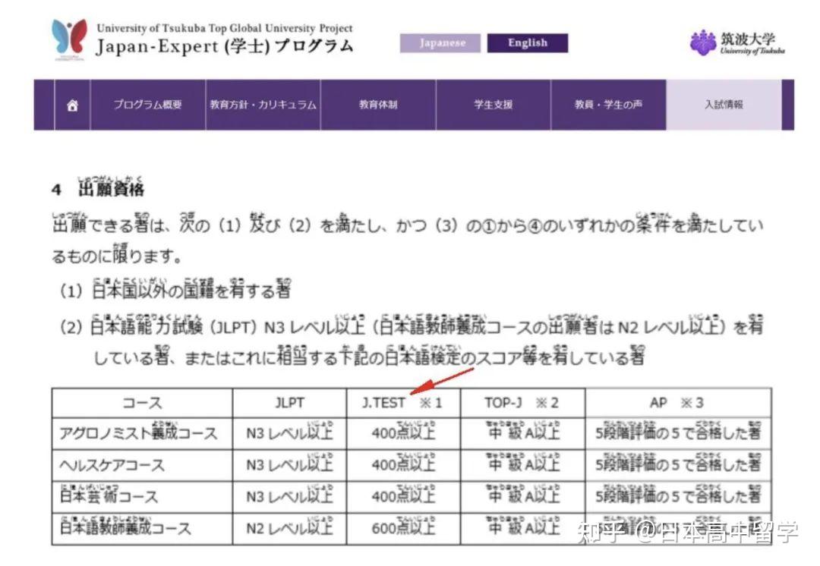Click the JLPT column header
820x566 pixels.
[290, 403]
